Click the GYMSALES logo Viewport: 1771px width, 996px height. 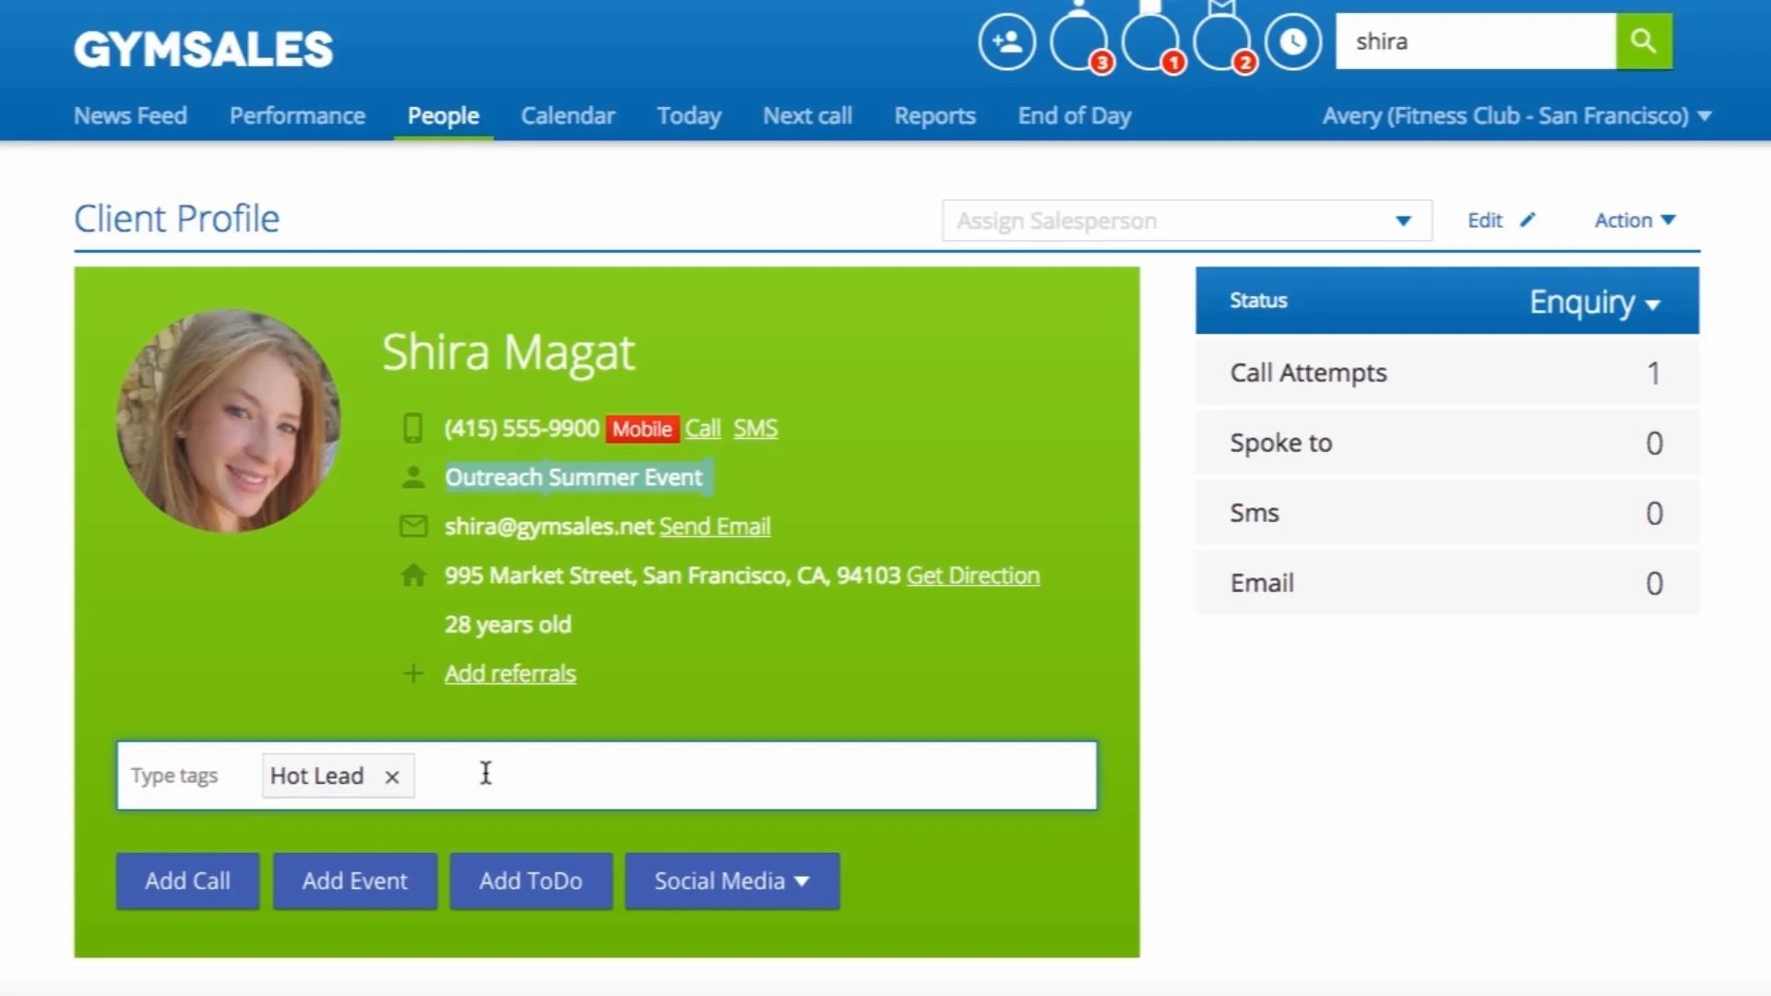(203, 49)
